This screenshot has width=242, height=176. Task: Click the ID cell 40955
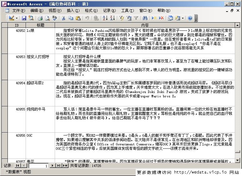[17, 119]
